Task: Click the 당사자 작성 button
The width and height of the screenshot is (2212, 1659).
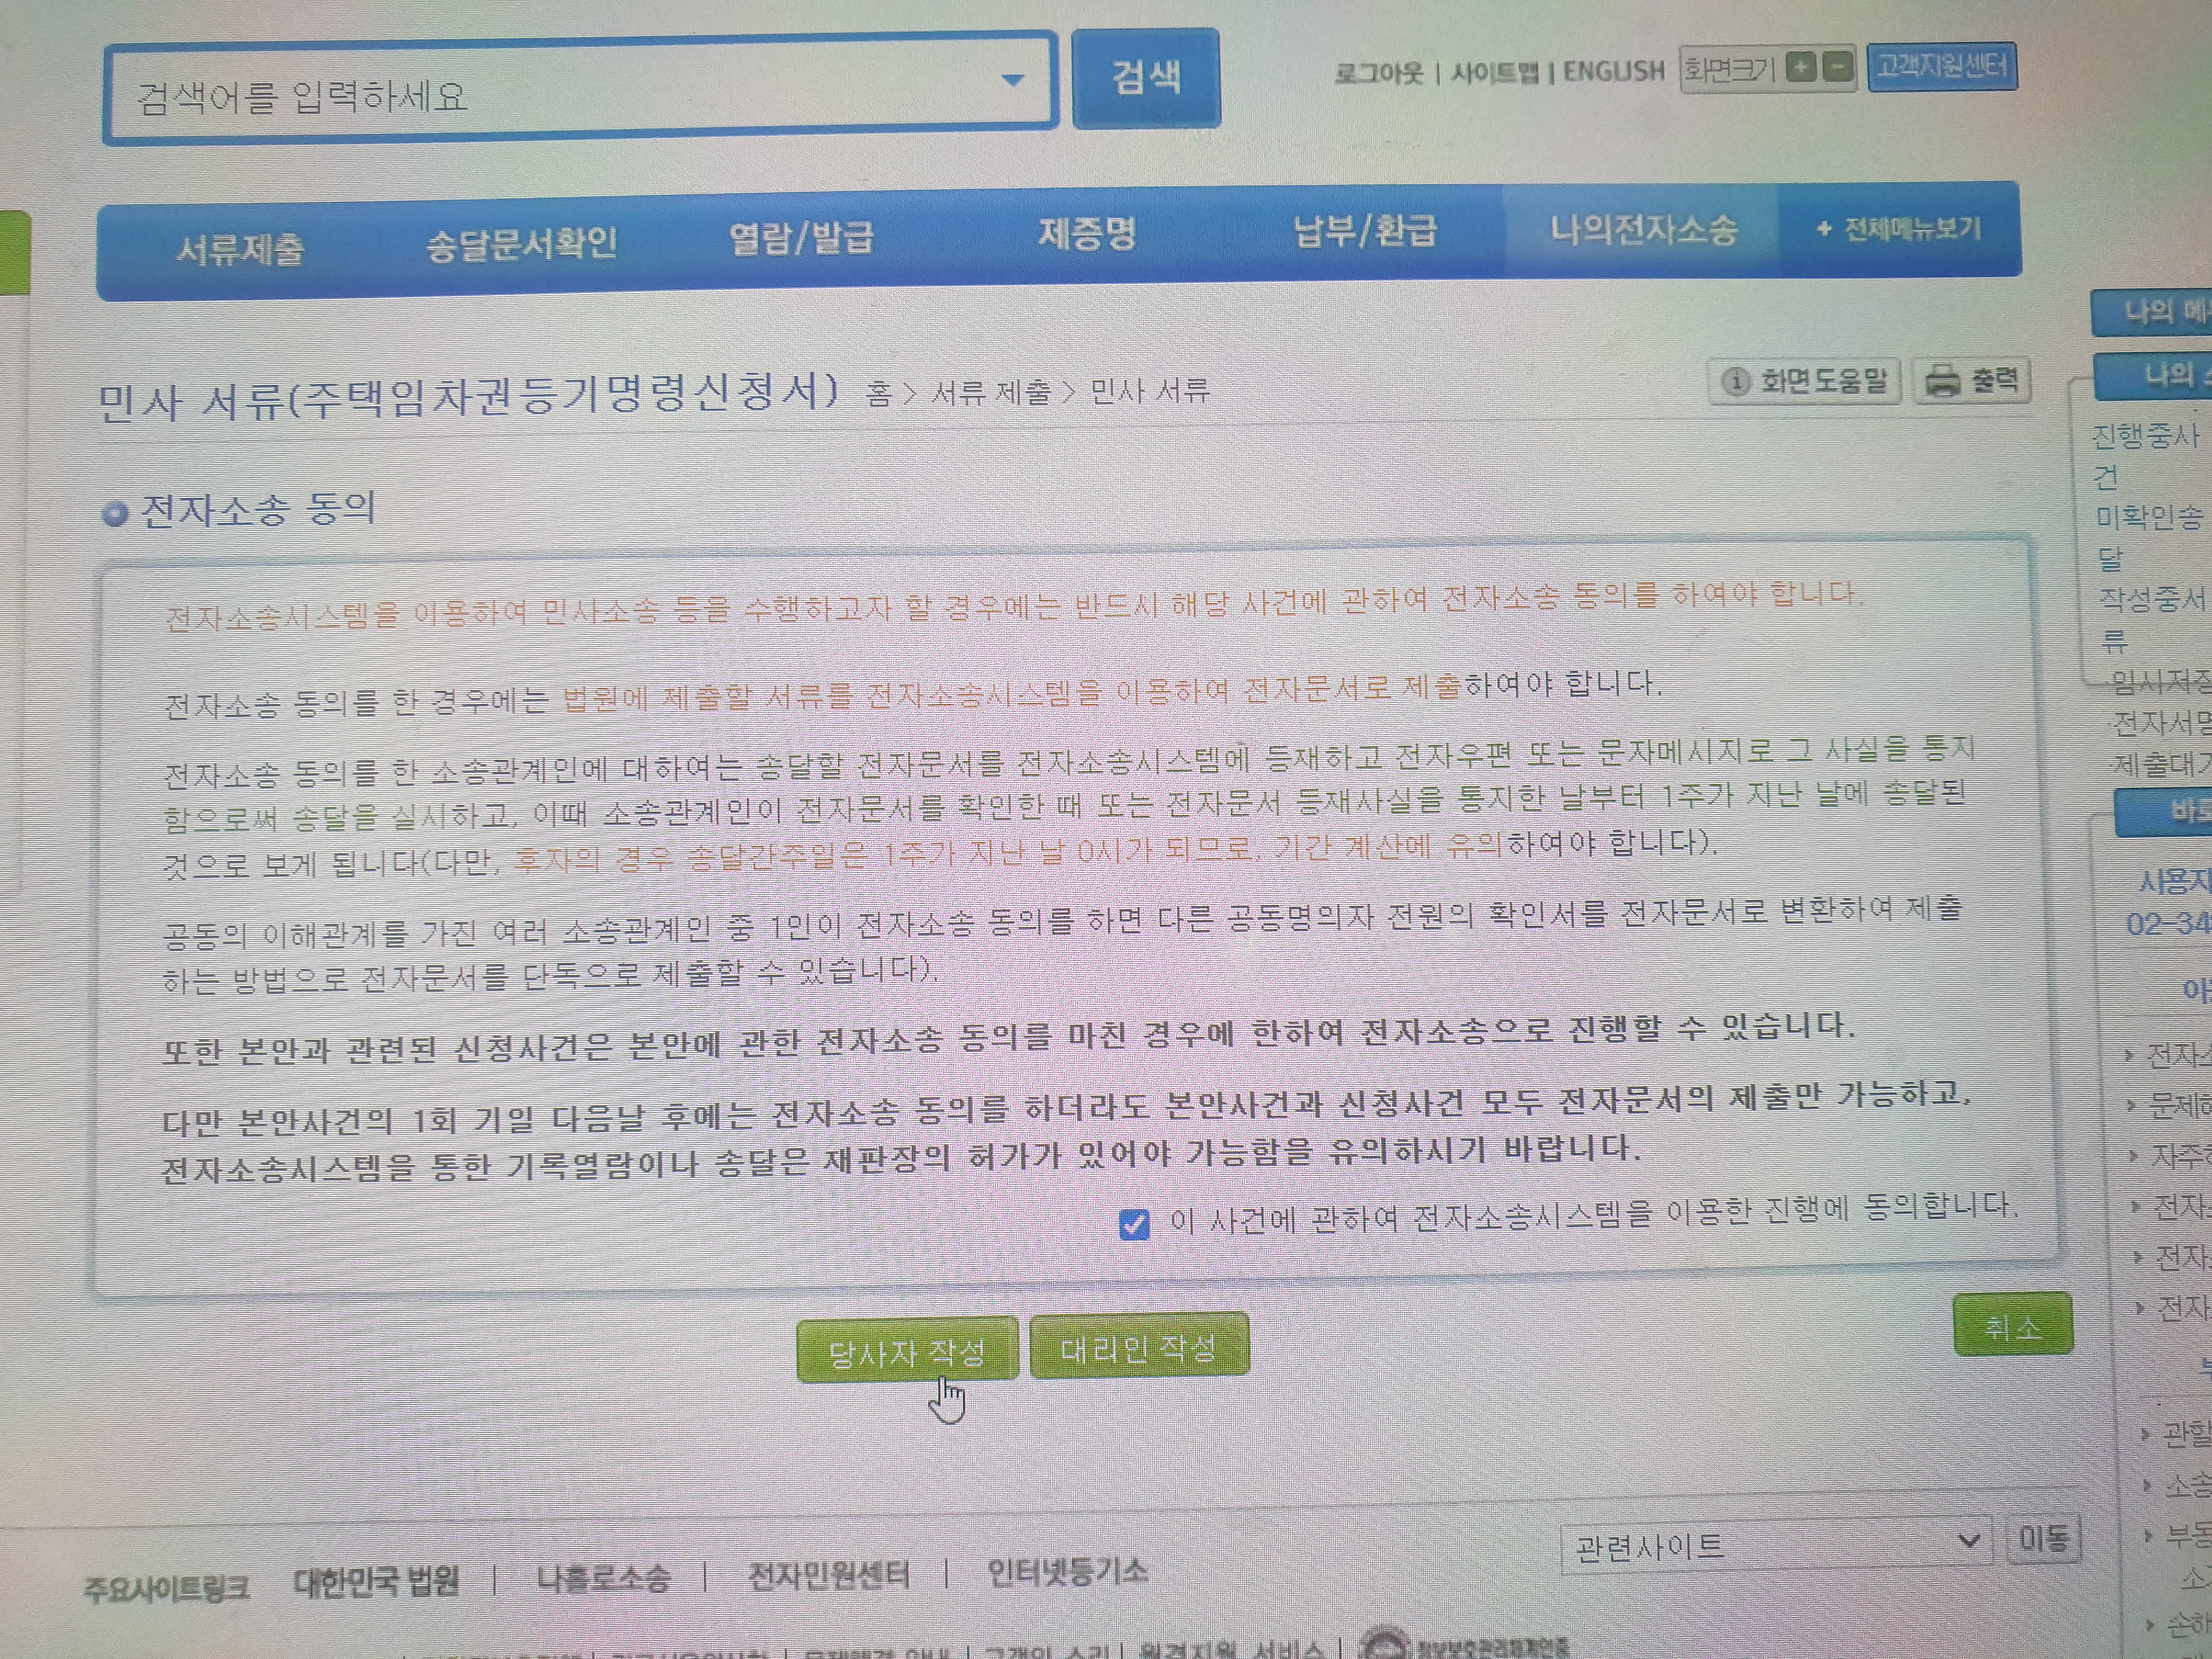Action: tap(906, 1351)
